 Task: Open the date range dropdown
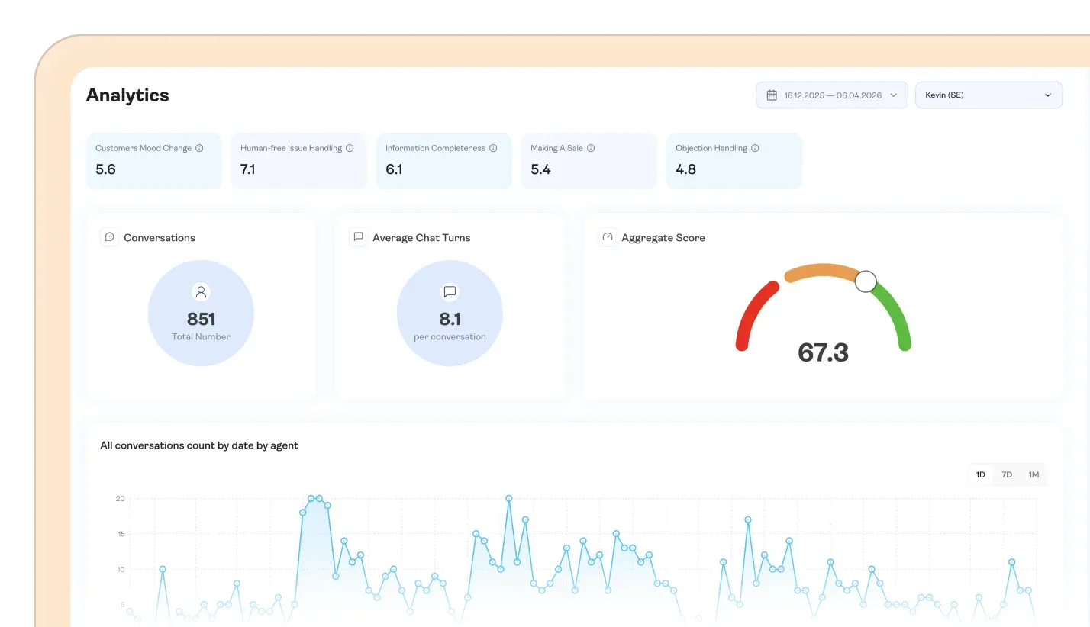pos(832,95)
